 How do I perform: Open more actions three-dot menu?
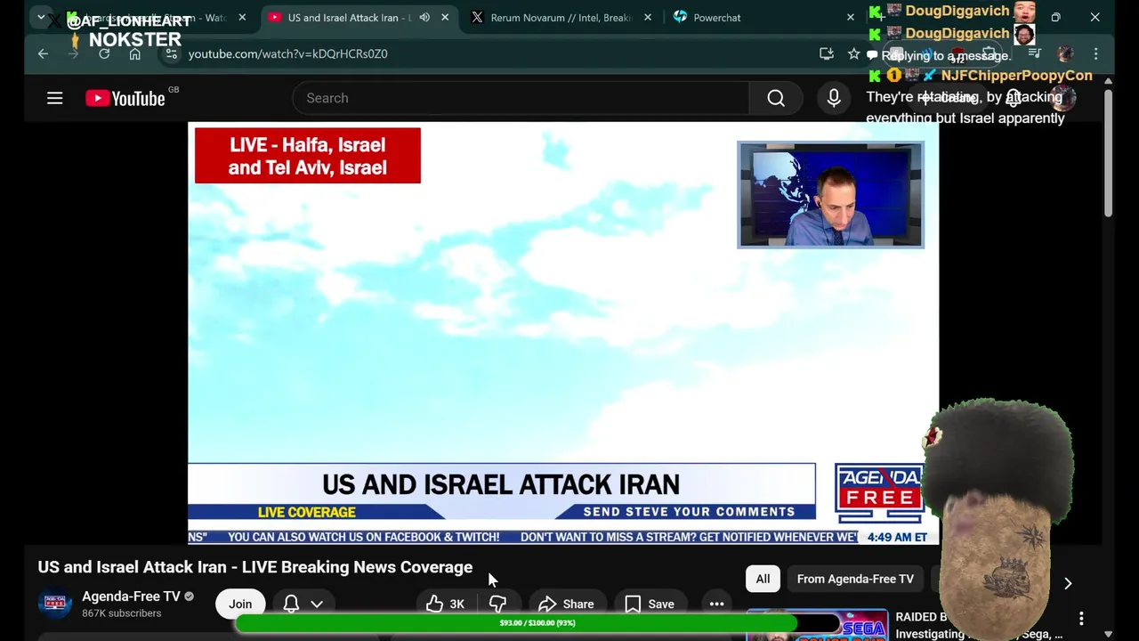tap(716, 604)
